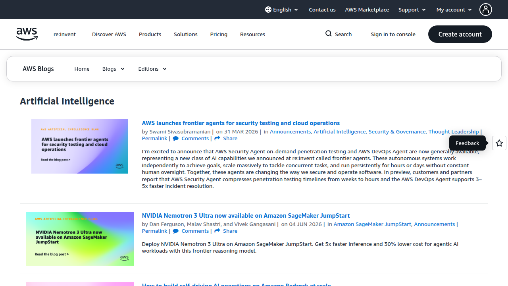The image size is (508, 286).
Task: Click share arrow icon for frontier agents post
Action: tap(217, 139)
